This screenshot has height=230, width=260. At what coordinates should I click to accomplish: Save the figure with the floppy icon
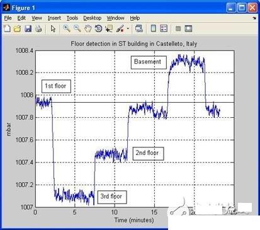28,28
